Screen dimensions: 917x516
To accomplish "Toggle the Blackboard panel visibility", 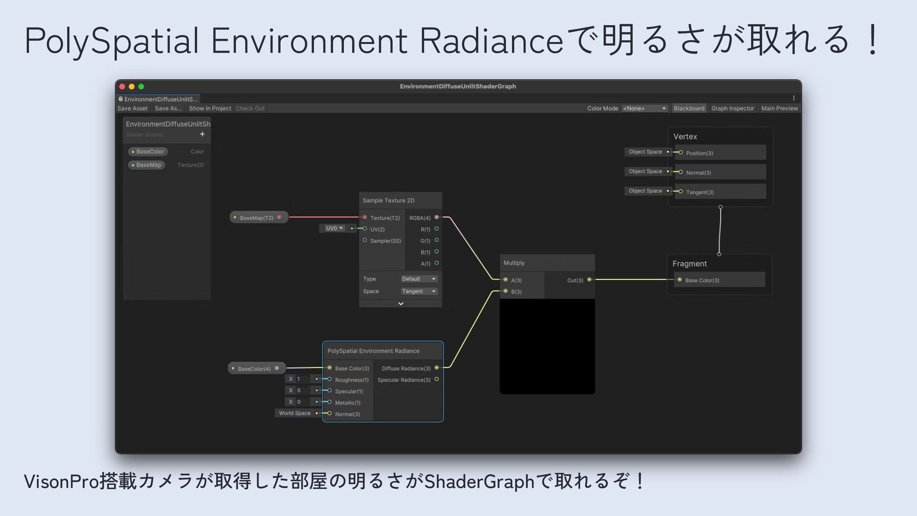I will (x=689, y=108).
